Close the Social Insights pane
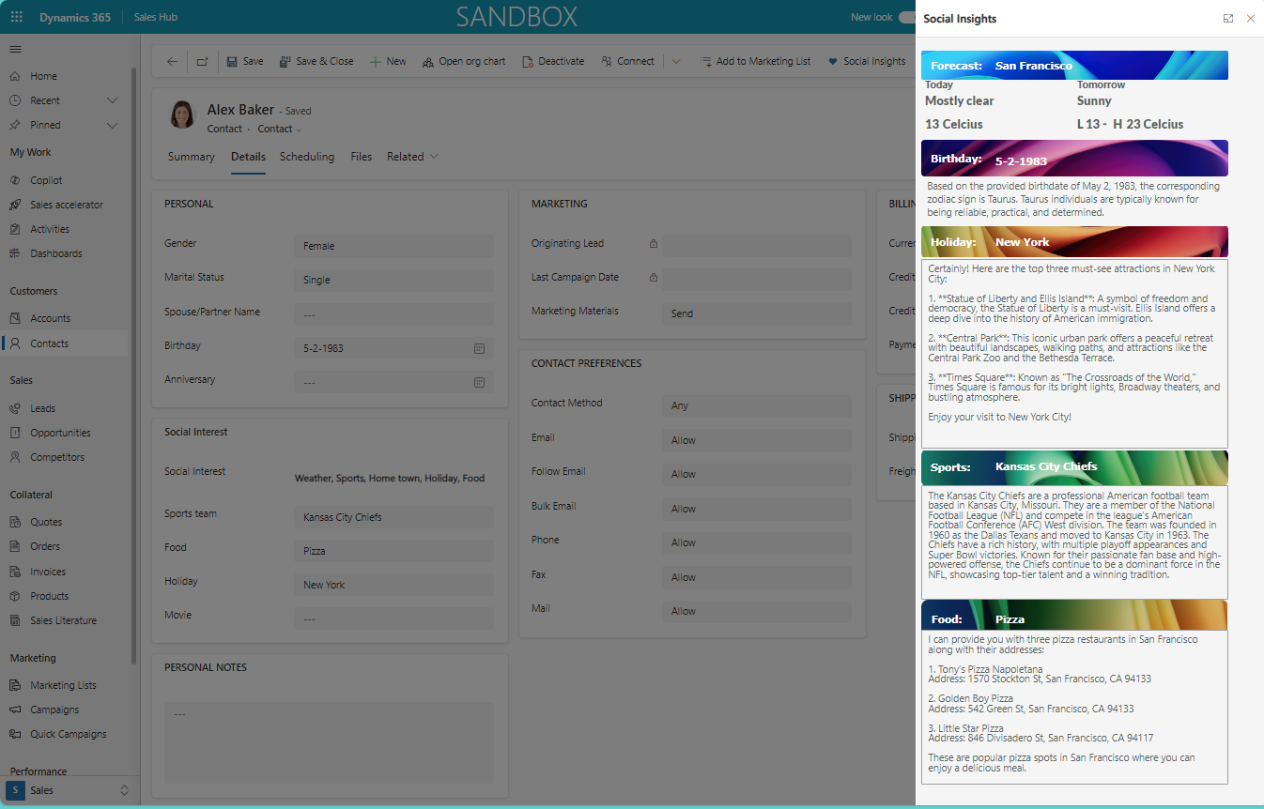This screenshot has height=809, width=1264. 1250,19
